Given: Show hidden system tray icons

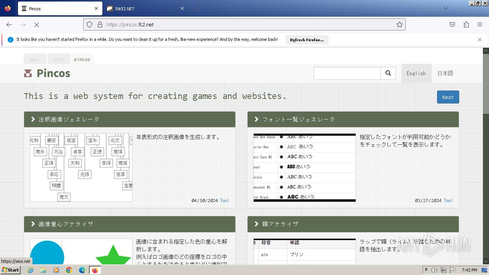Looking at the screenshot, I should point(426,270).
